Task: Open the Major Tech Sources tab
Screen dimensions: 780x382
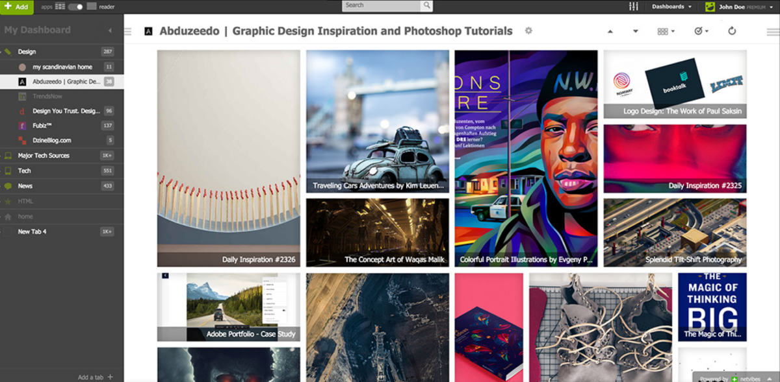Action: tap(62, 156)
